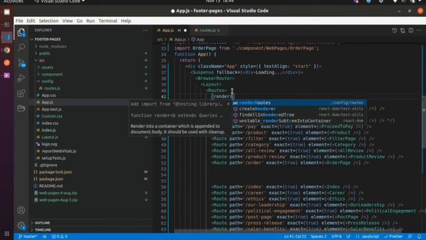Click the open changes icon in editor toolbar
The image size is (426, 240).
(x=402, y=31)
